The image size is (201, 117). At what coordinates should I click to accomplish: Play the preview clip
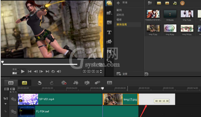click(23, 72)
